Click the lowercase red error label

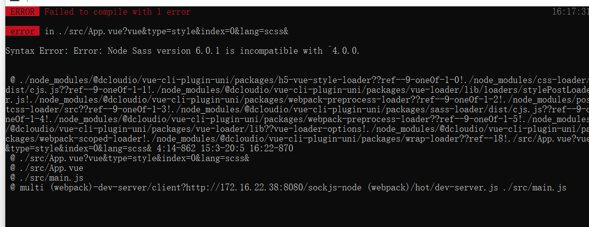(x=22, y=31)
